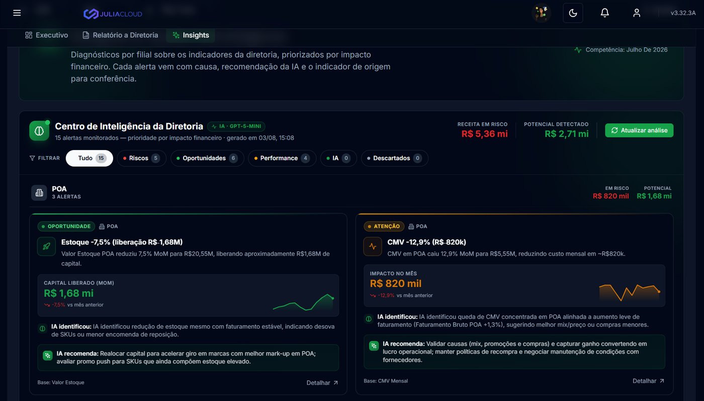The height and width of the screenshot is (401, 704).
Task: Filter alerts by Oportunidades
Action: click(x=207, y=158)
